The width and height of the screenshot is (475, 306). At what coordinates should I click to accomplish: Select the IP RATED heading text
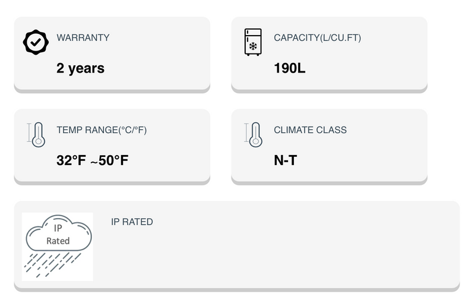point(132,222)
